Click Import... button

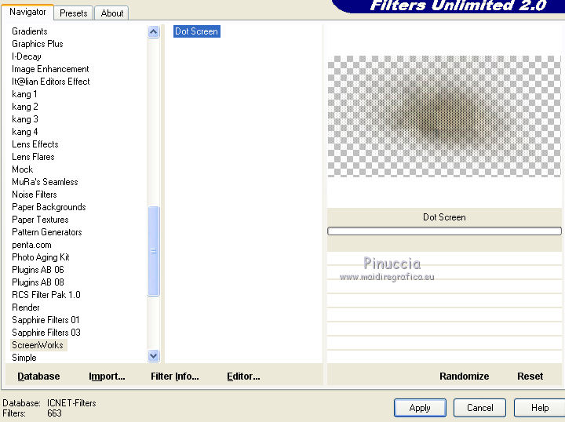click(107, 377)
